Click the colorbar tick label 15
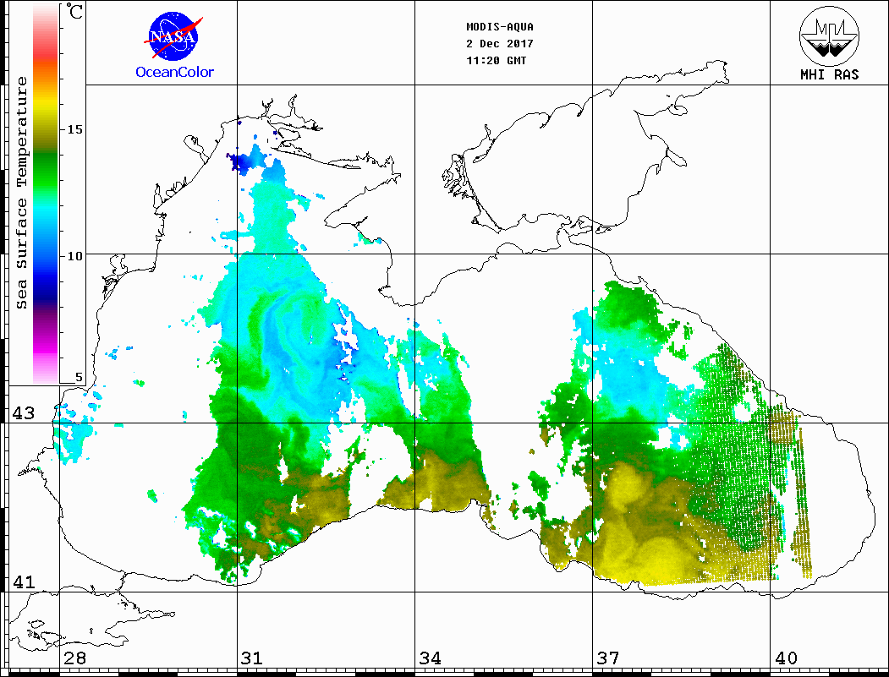 (x=74, y=129)
